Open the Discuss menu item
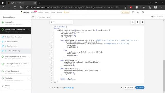This screenshot has width=165, height=93. pyautogui.click(x=60, y=12)
